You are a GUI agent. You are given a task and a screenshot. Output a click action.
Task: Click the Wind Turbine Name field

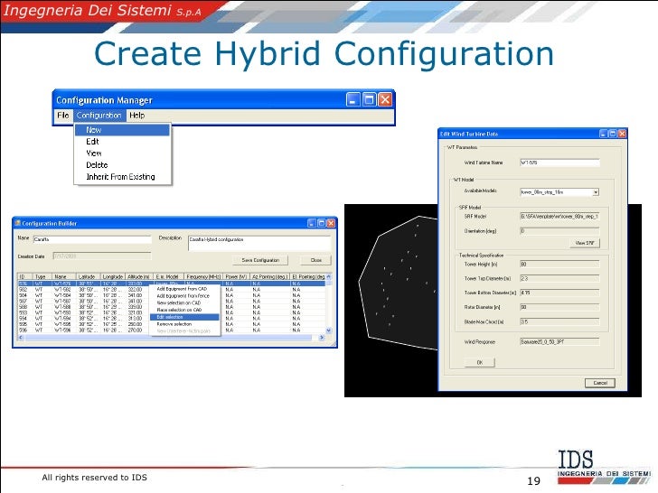[x=559, y=163]
